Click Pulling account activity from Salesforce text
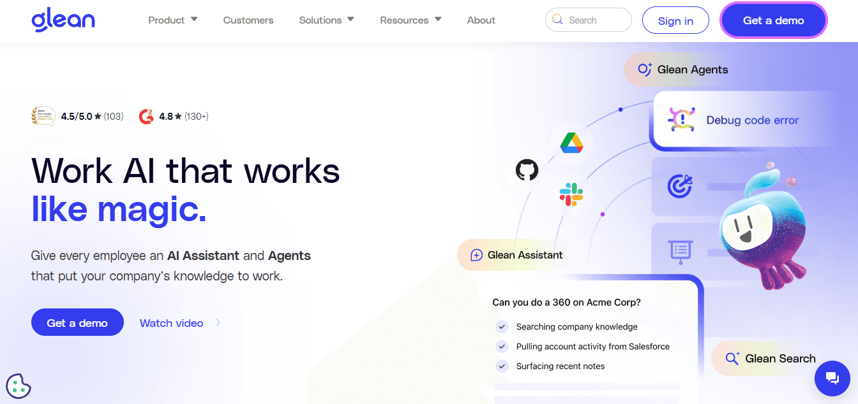The width and height of the screenshot is (858, 404). pos(593,347)
